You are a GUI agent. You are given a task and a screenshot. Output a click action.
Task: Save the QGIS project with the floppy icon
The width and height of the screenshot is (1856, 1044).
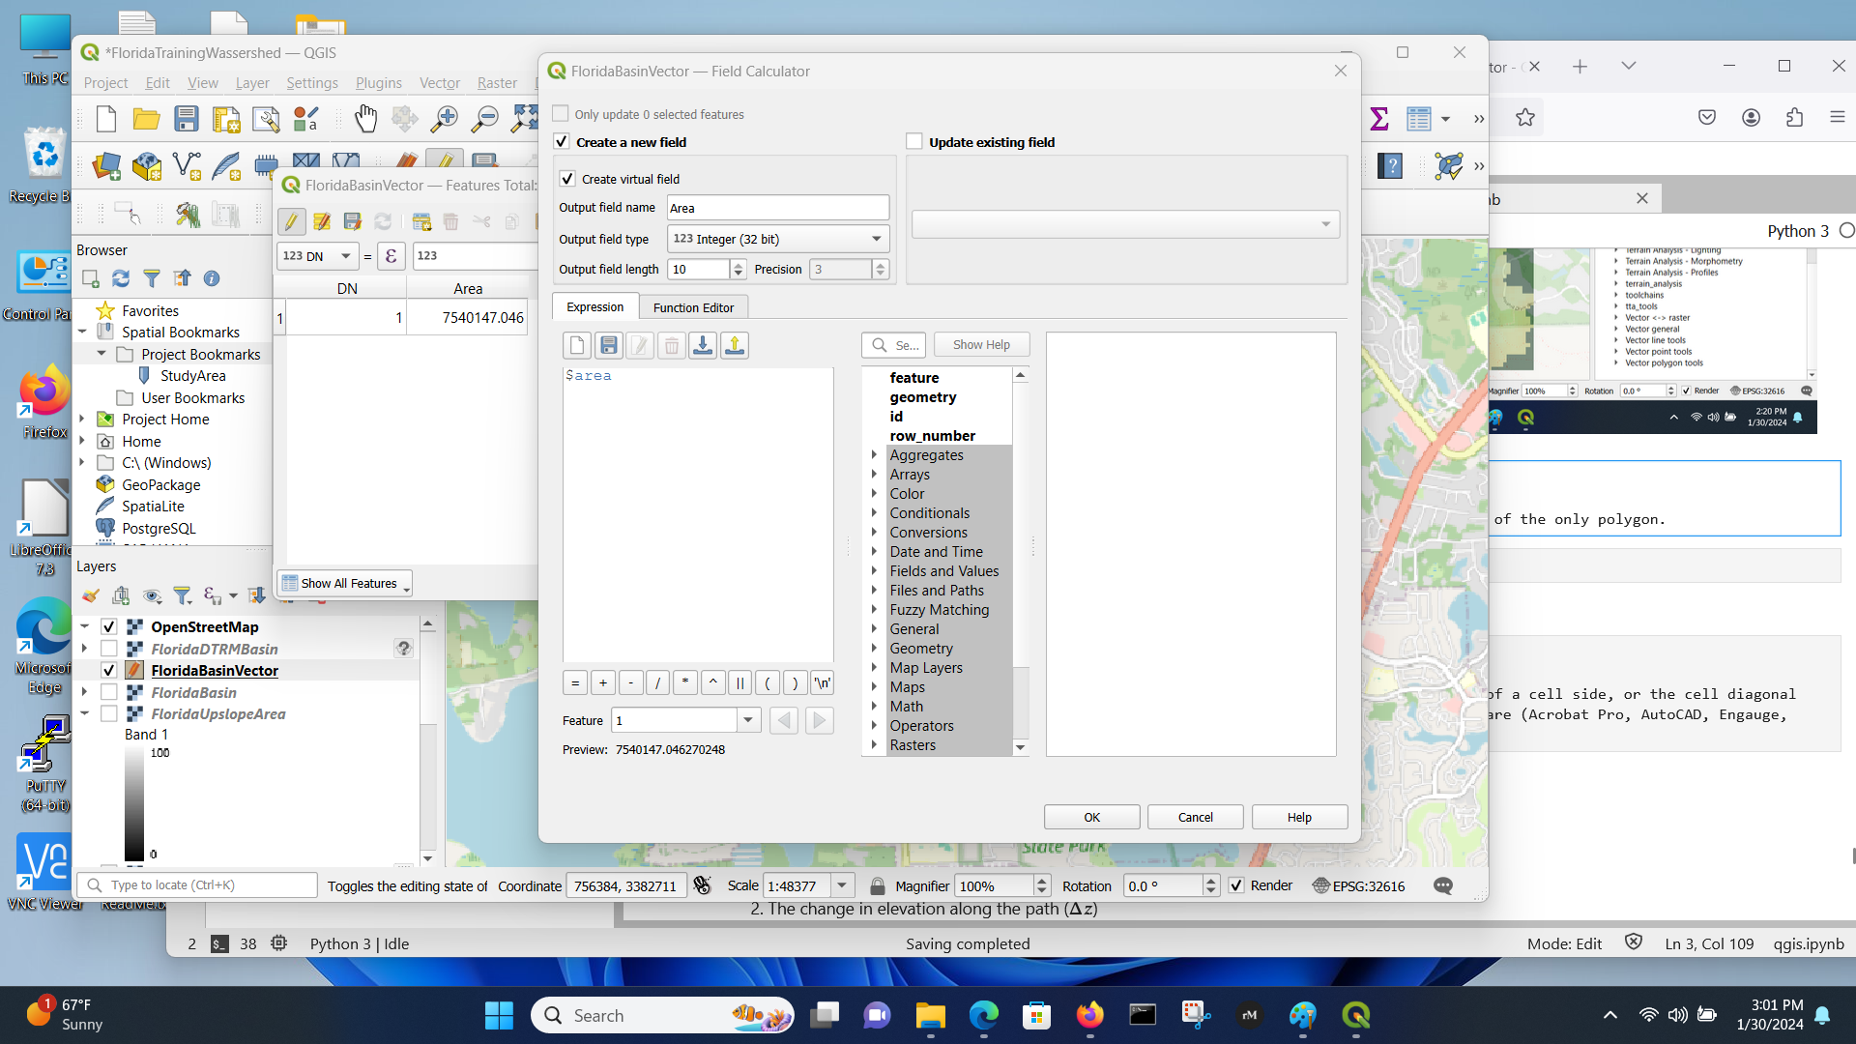click(x=187, y=119)
